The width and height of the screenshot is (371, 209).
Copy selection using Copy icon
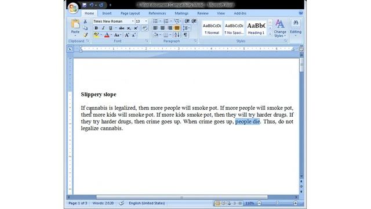click(x=85, y=28)
